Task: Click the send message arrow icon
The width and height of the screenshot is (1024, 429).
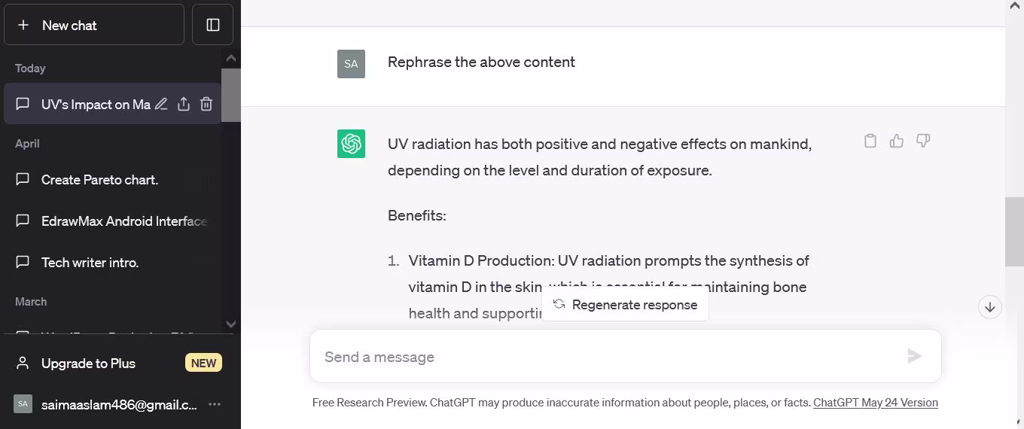Action: click(x=914, y=356)
